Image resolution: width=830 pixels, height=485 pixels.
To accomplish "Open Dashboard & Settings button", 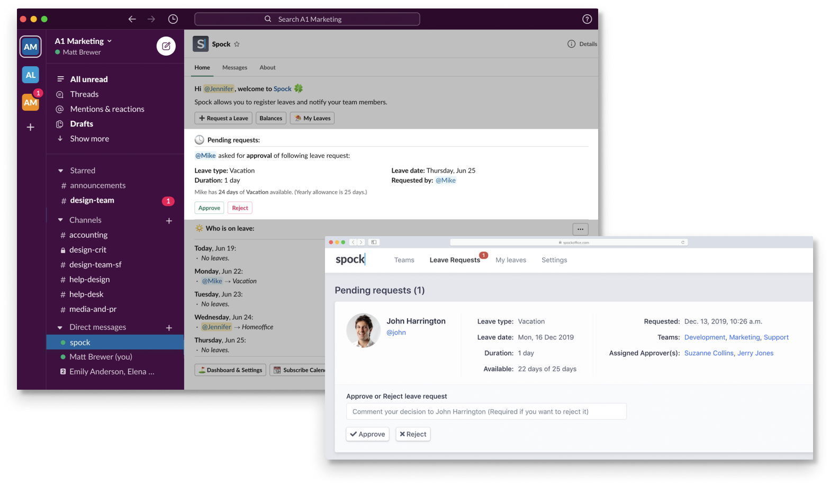I will [230, 370].
